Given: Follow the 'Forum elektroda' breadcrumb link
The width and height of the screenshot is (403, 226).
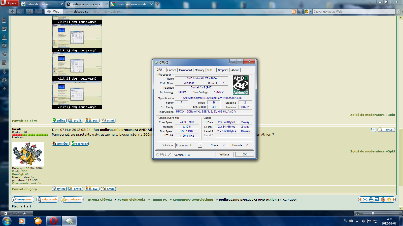Looking at the screenshot, I should click(131, 200).
